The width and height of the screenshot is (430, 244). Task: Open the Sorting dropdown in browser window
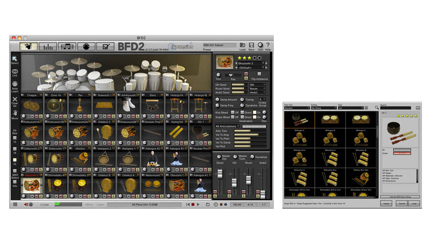[x=323, y=108]
